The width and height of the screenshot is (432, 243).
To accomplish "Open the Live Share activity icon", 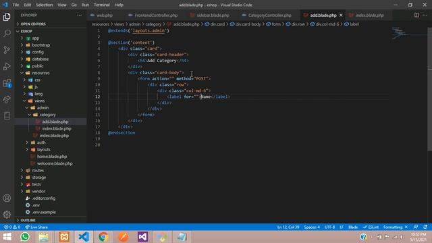I will pyautogui.click(x=7, y=99).
